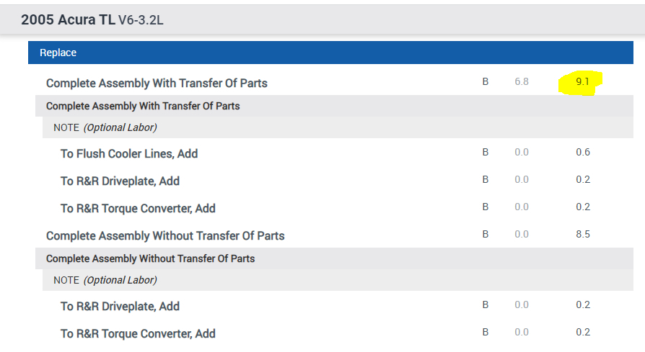
Task: Select the To Flush Cooler Lines, Add row
Action: (x=129, y=153)
